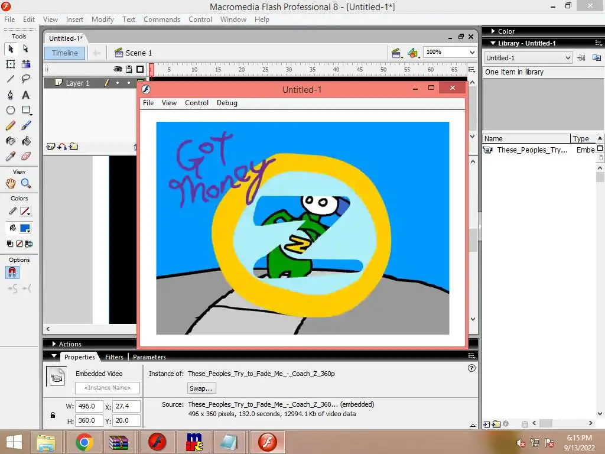
Task: Click the Insert Layer Folder icon
Action: pyautogui.click(x=73, y=147)
